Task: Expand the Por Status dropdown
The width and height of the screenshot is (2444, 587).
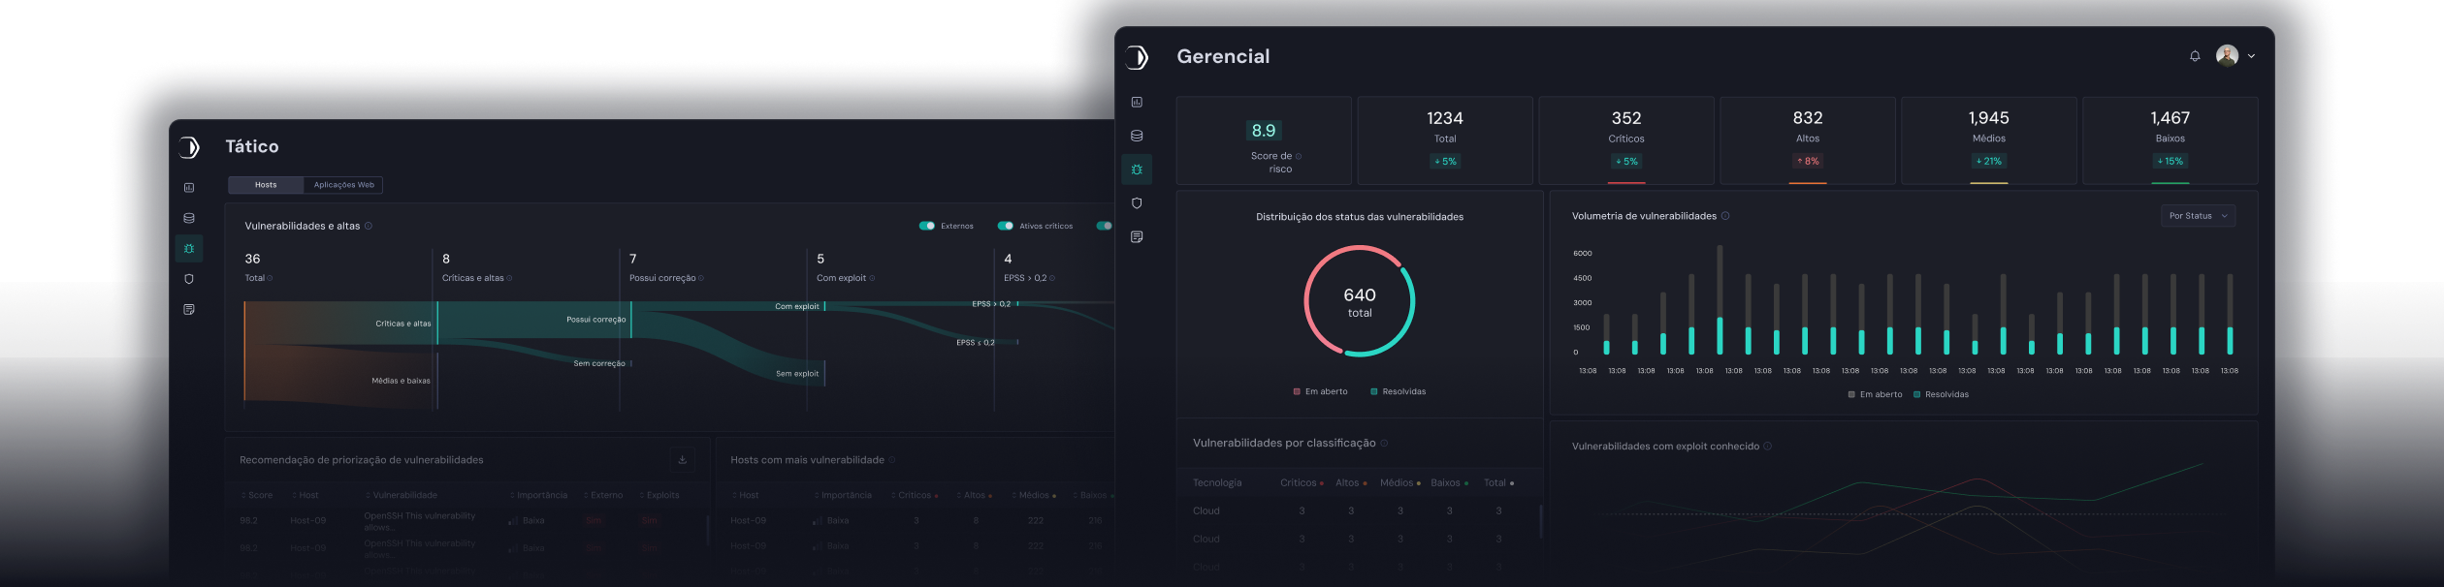Action: [x=2198, y=216]
